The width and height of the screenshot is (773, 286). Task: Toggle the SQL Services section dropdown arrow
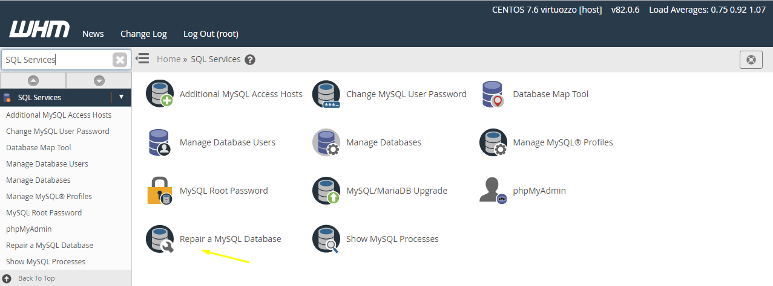pos(121,97)
